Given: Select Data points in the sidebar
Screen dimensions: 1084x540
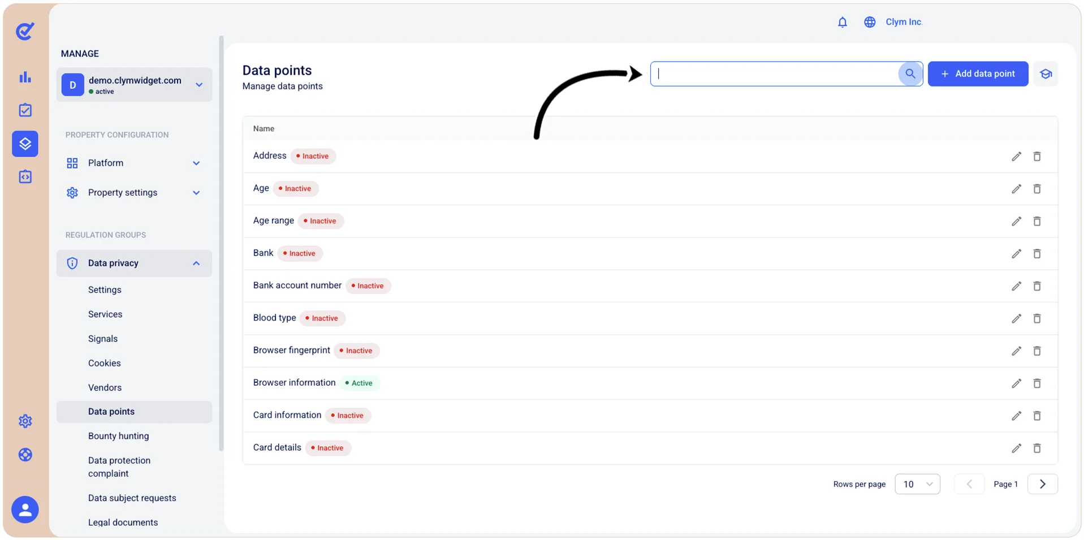Looking at the screenshot, I should (x=134, y=412).
